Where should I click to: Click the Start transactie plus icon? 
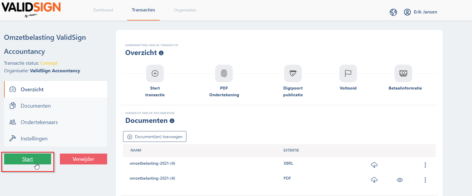coord(155,73)
